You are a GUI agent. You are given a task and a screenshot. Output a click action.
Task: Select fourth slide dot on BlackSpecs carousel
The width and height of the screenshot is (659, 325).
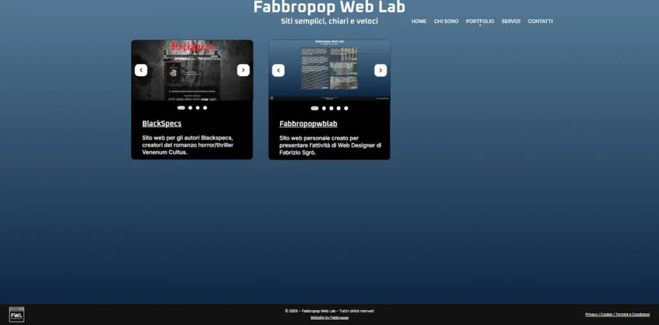(x=205, y=107)
